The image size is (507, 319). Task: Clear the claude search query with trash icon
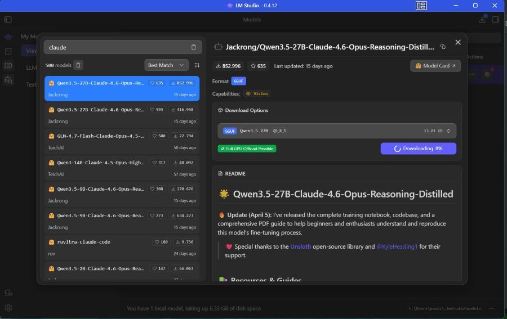193,47
